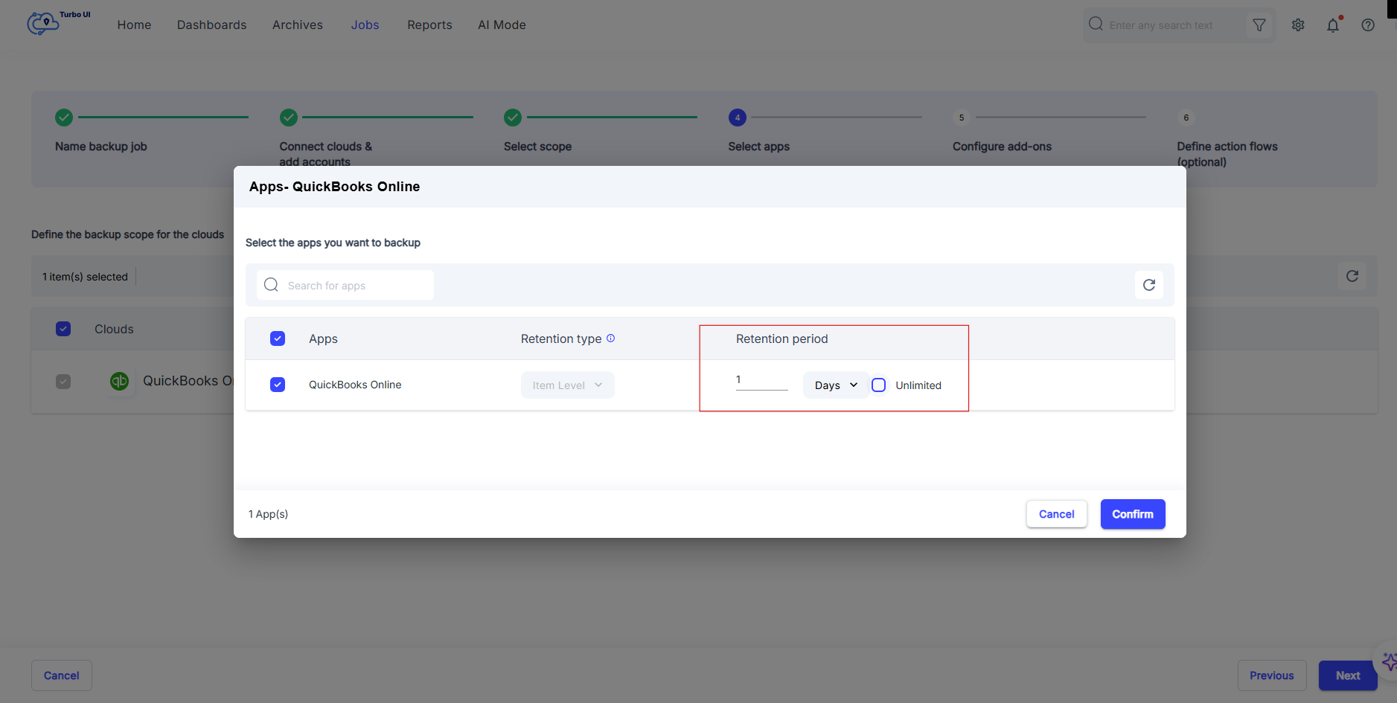The width and height of the screenshot is (1397, 703).
Task: Confirm the selected apps
Action: 1133,514
